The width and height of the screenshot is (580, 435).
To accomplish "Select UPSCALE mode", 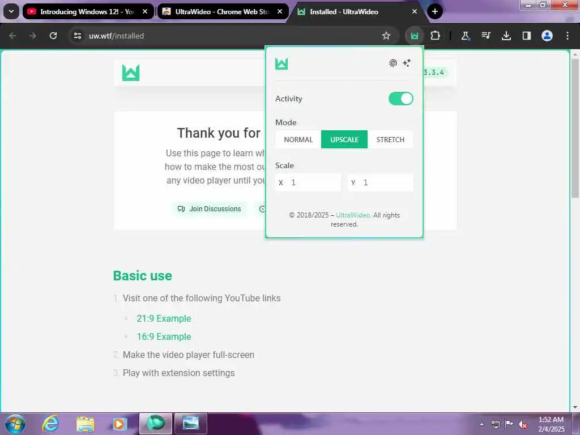I will click(344, 139).
